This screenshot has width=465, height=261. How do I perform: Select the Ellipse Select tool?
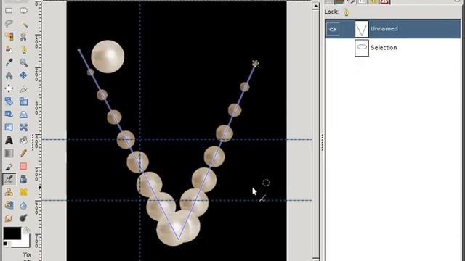click(x=23, y=11)
